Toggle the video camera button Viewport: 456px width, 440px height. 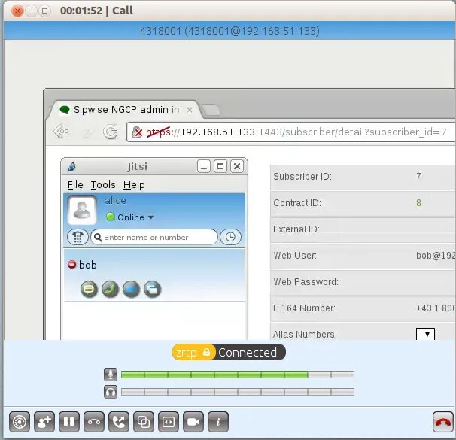pos(193,421)
